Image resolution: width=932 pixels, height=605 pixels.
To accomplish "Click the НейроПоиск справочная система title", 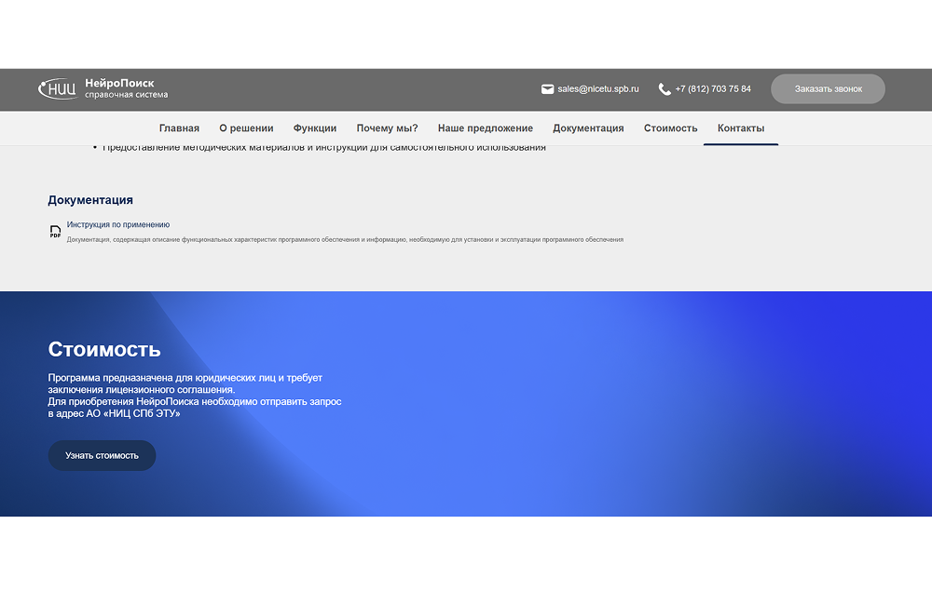I will [x=126, y=88].
